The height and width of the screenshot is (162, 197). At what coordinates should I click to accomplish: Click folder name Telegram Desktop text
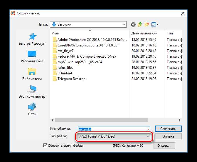pos(71,79)
